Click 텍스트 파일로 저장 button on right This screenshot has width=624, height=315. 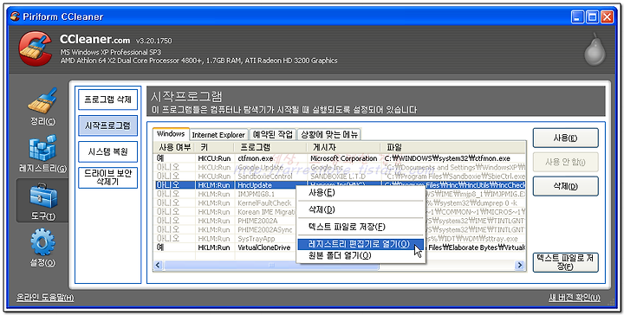click(x=565, y=262)
